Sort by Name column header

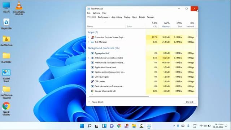[x=106, y=25]
